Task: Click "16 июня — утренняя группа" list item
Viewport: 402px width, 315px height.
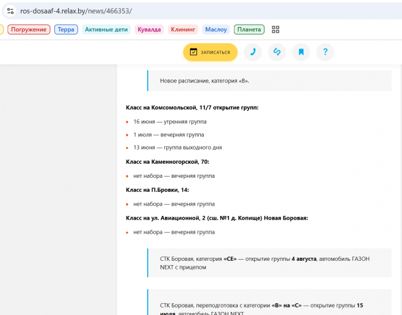Action: (x=170, y=122)
